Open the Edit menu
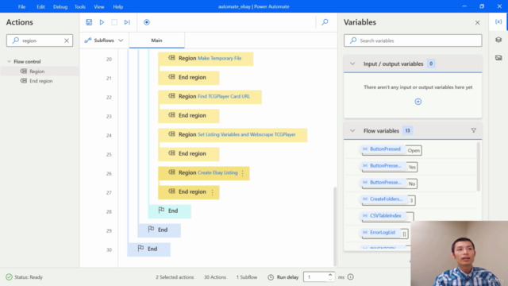This screenshot has width=508, height=286. (40, 6)
